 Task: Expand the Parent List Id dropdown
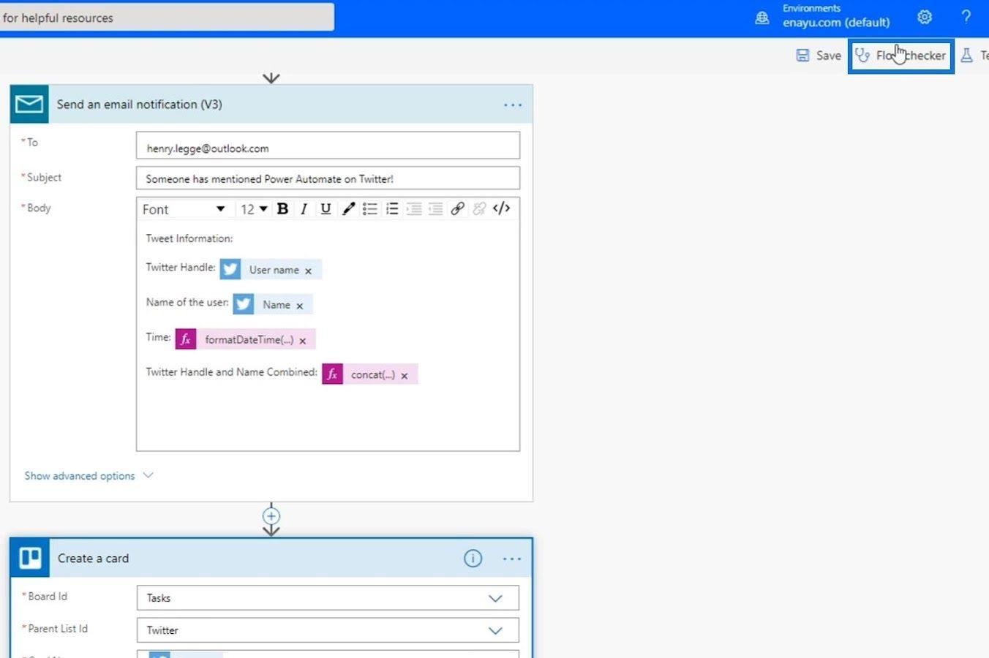click(x=495, y=630)
